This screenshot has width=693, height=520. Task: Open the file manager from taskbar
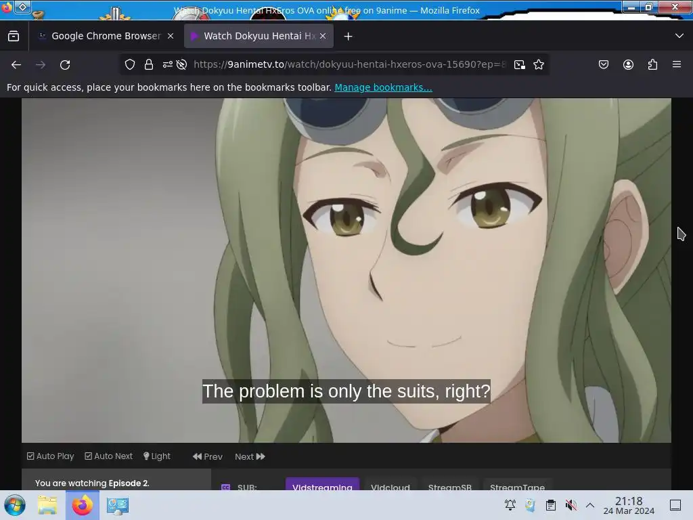(47, 505)
